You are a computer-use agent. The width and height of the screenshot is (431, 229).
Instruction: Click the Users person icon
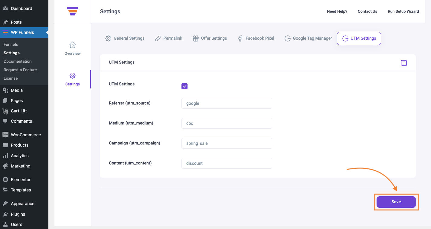[x=5, y=224]
